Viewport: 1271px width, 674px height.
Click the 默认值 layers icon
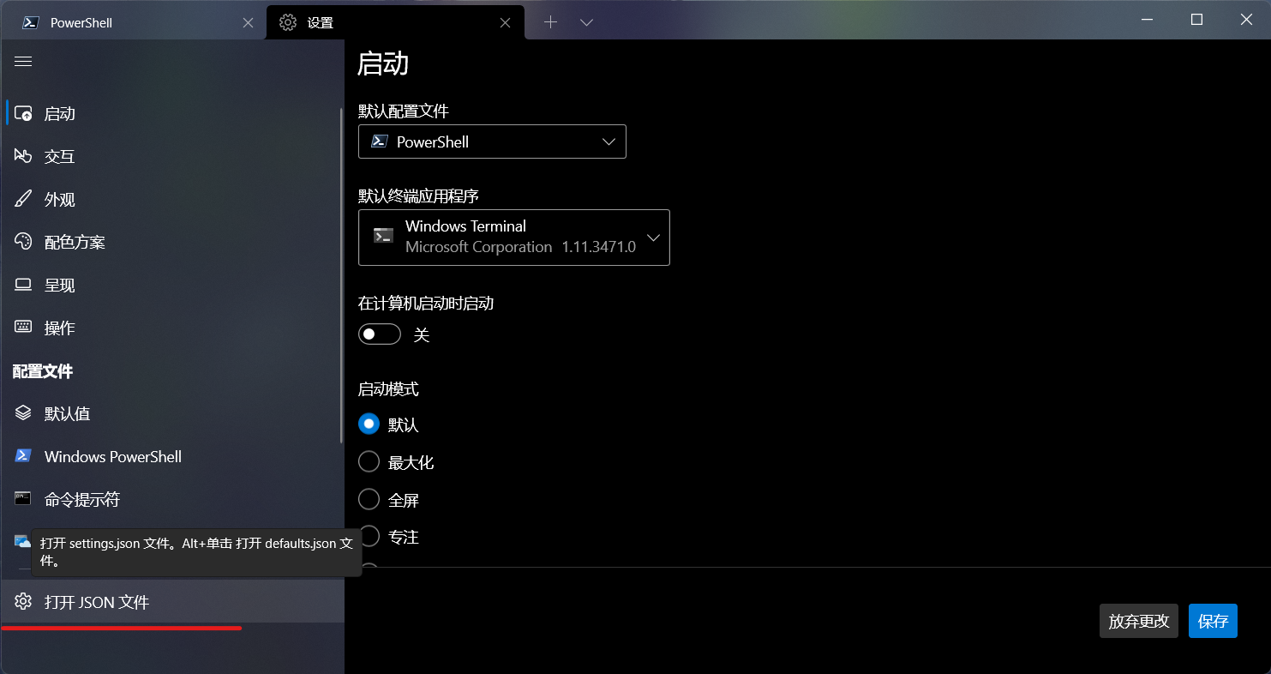[23, 413]
